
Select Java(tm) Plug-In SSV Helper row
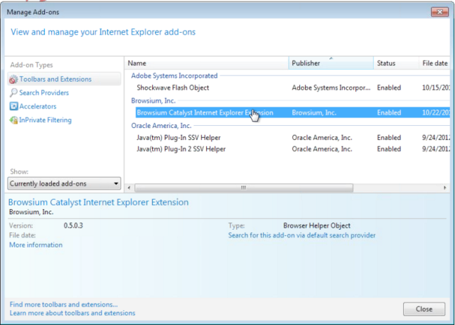292,137
